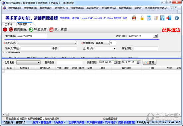Sort by 日期 column header
Viewport: 183px width, 126px height.
click(x=152, y=68)
